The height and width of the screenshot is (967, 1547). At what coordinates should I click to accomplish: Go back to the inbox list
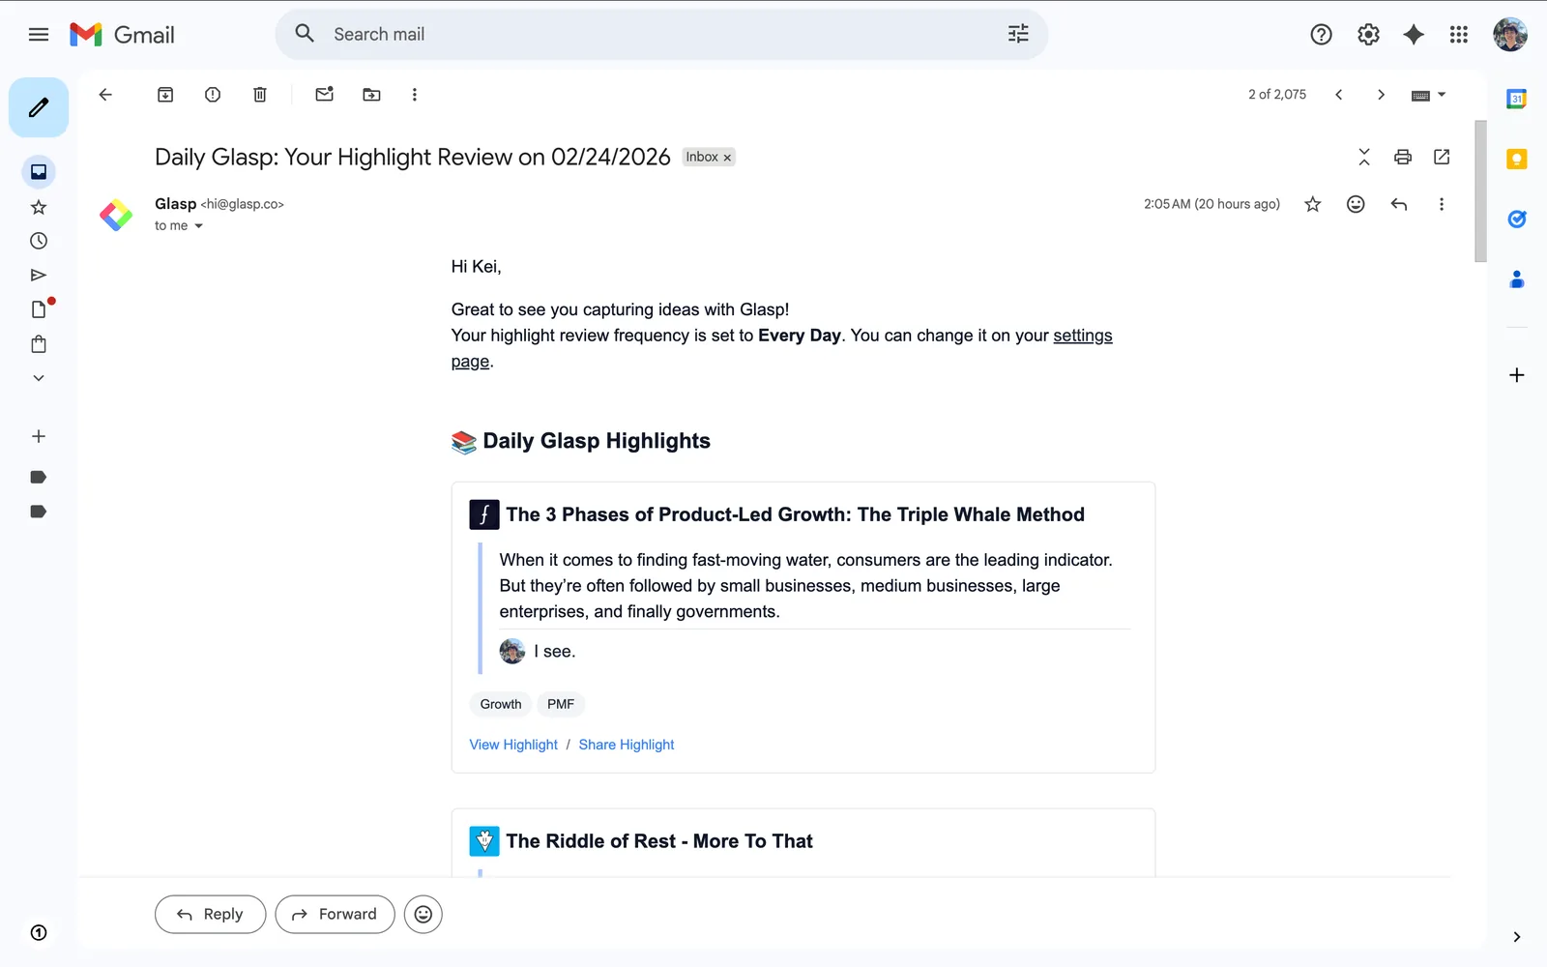(x=105, y=95)
